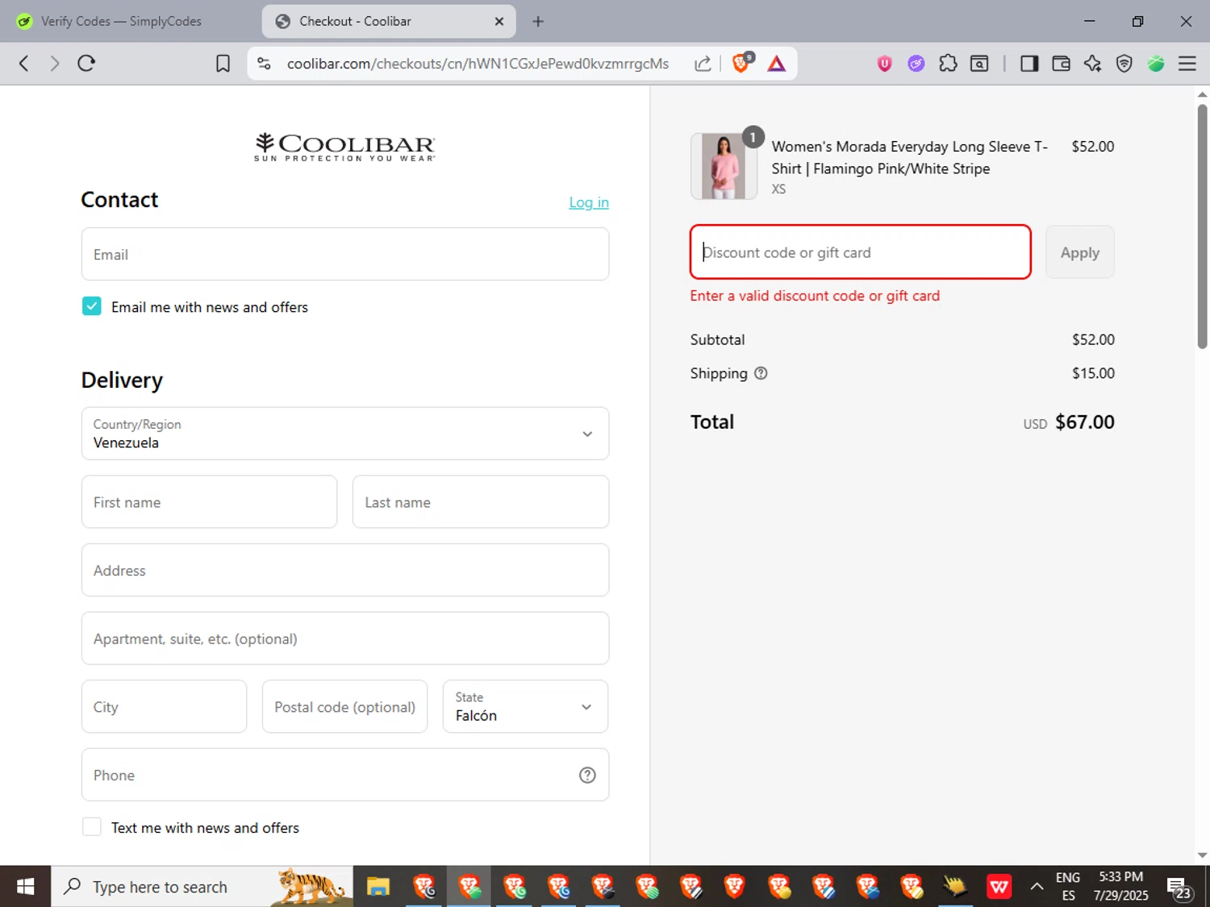Open the purple SimplyCodes extension
Screen dimensions: 1210x907
(916, 64)
